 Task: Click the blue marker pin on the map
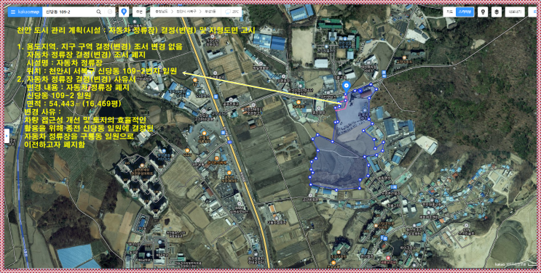coord(347,86)
